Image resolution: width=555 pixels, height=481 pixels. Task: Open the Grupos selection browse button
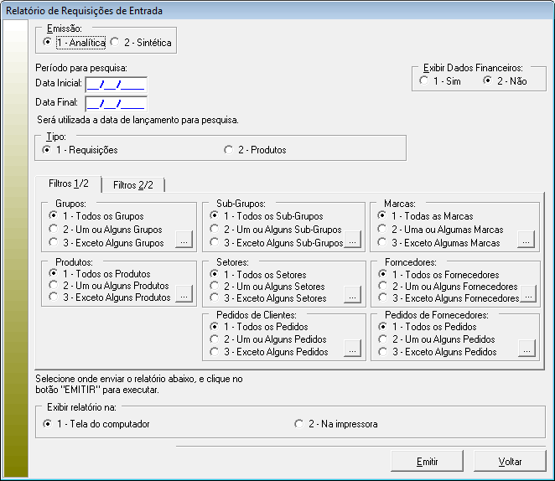(184, 241)
